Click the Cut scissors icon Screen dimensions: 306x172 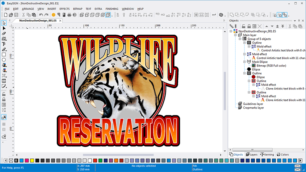tap(23, 15)
